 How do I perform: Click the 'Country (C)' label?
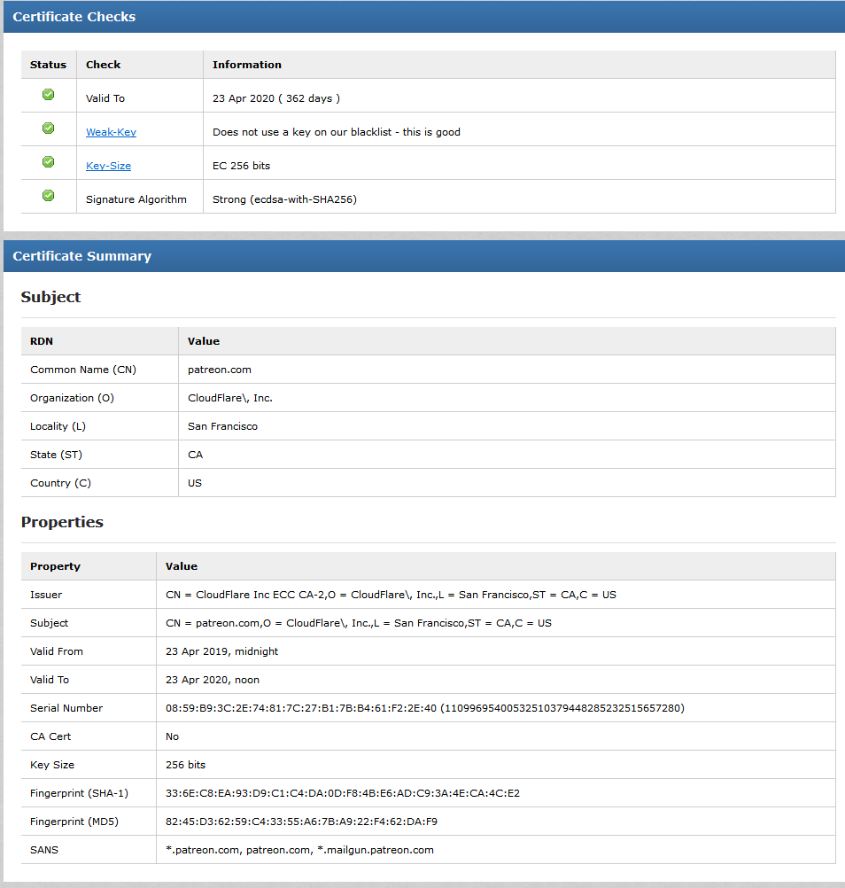coord(60,483)
